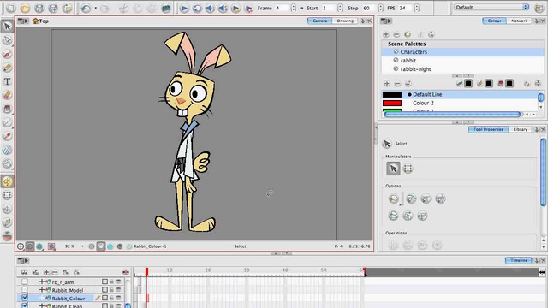This screenshot has width=548, height=308.
Task: Select the Eraser tool
Action: (x=7, y=95)
